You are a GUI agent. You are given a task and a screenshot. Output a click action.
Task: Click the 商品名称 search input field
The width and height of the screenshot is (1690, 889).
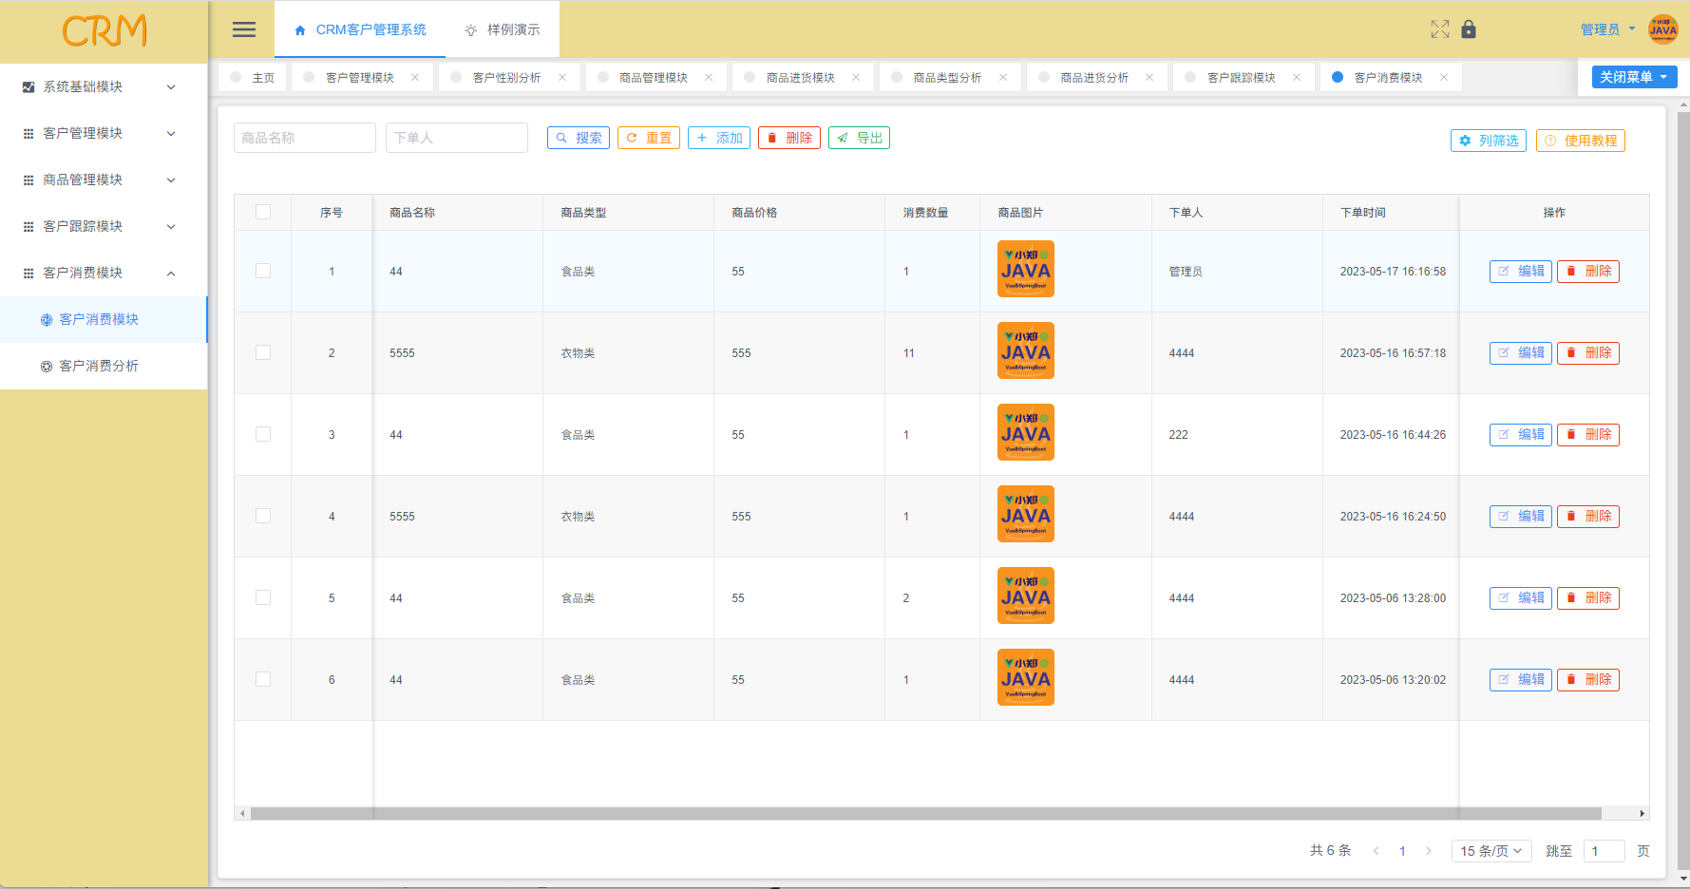point(305,138)
